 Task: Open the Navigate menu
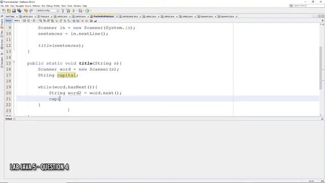[20, 6]
